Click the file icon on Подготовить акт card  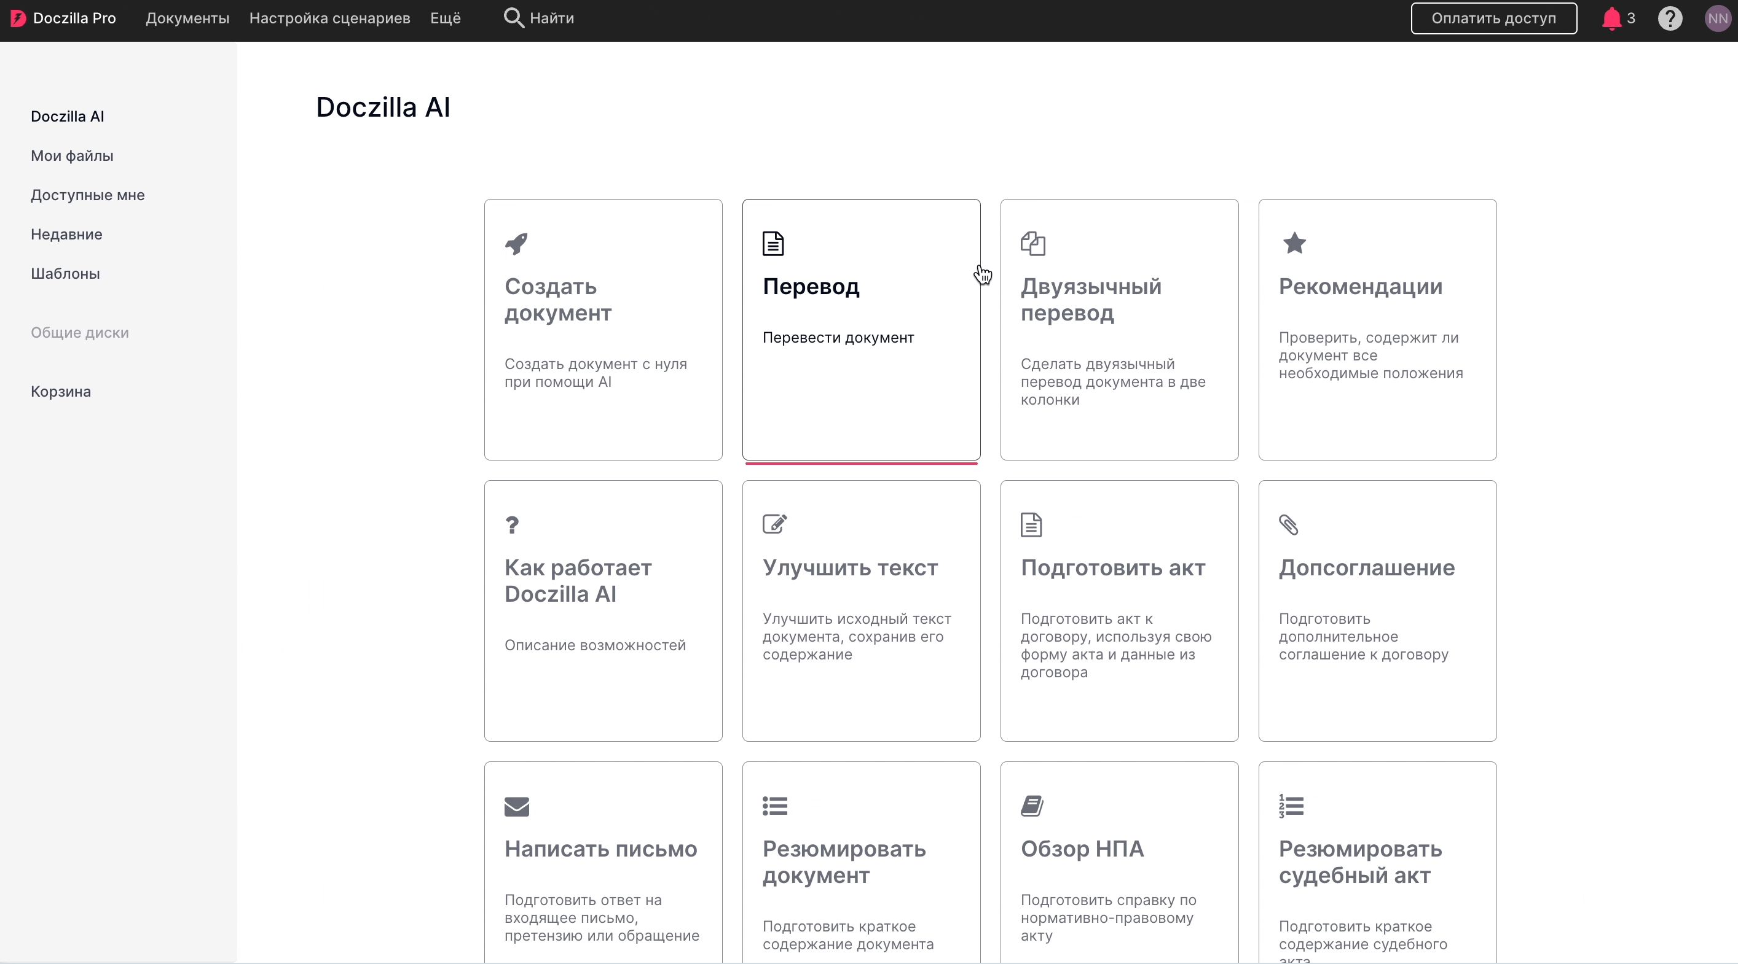(1031, 524)
